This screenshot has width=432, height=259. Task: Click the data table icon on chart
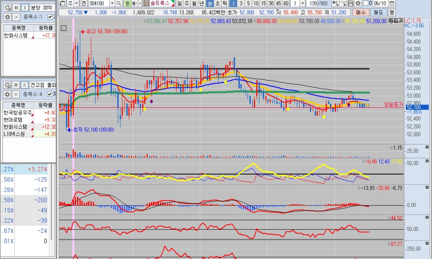click(x=63, y=28)
